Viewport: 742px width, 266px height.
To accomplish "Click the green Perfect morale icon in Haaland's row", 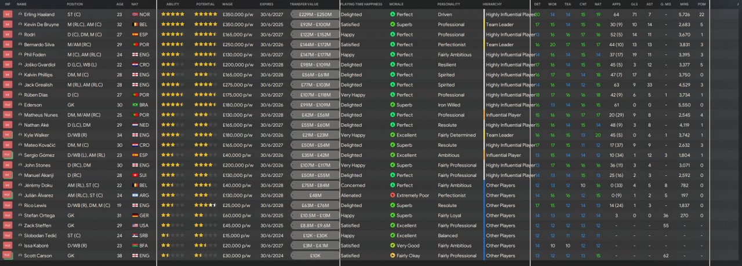I will pyautogui.click(x=392, y=14).
